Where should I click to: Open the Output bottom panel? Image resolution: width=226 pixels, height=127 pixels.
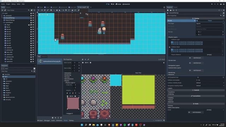[x=40, y=121]
